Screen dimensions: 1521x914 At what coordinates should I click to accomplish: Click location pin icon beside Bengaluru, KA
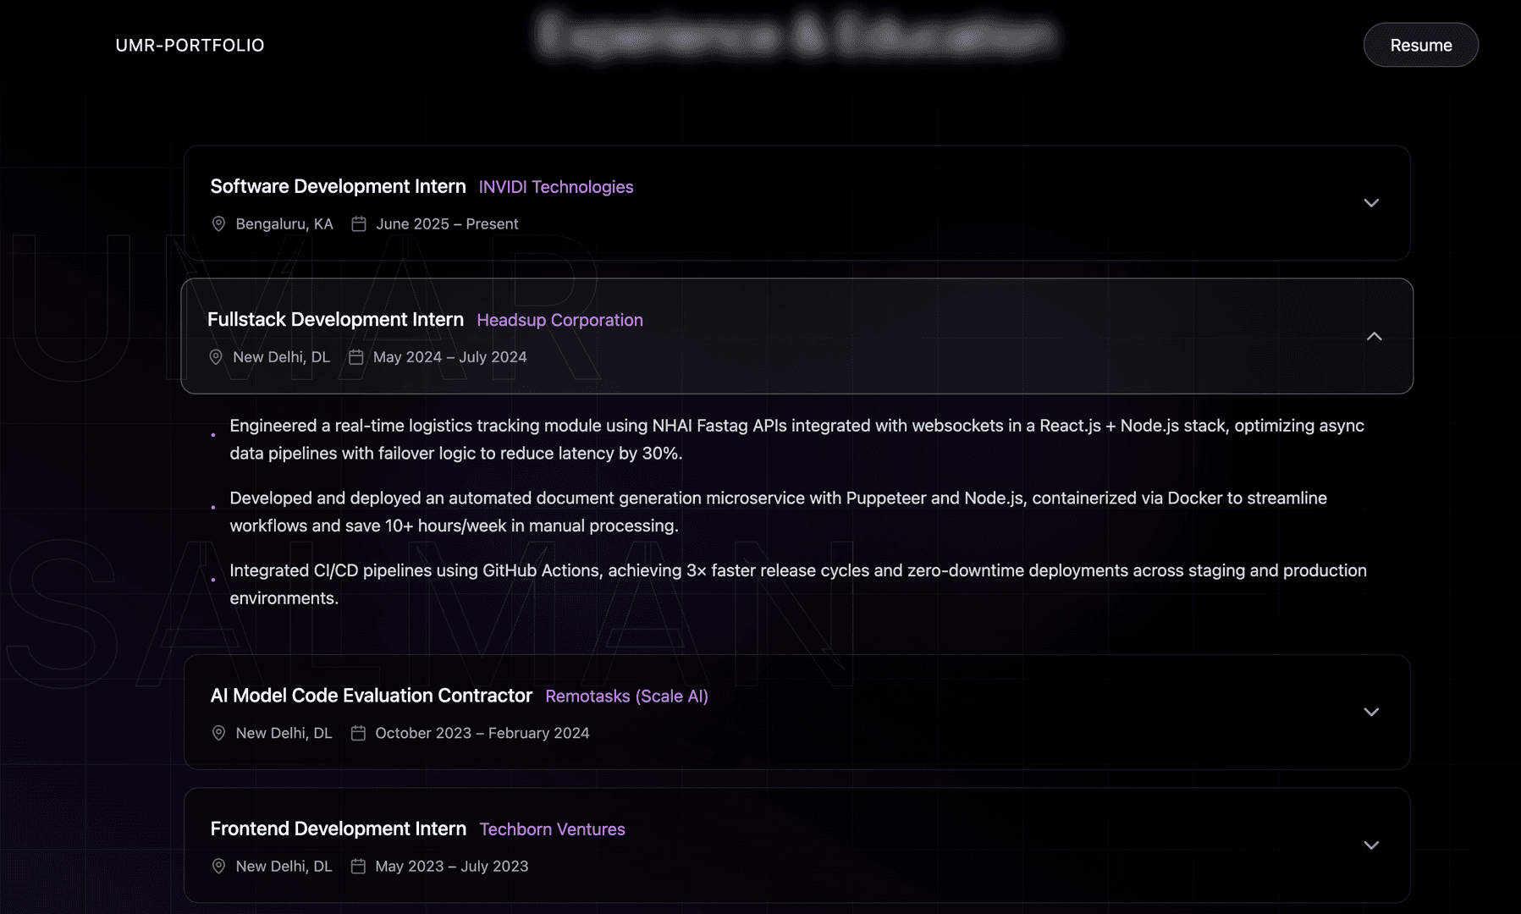click(x=218, y=224)
